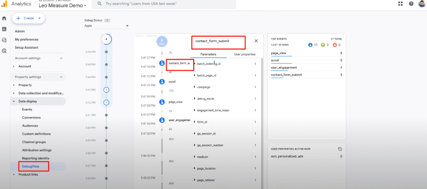The image size is (427, 189).
Task: Expand the ga_session_id parameter
Action: pos(194,134)
